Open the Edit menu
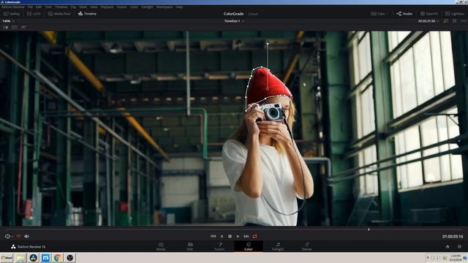The height and width of the screenshot is (263, 468). (x=39, y=7)
